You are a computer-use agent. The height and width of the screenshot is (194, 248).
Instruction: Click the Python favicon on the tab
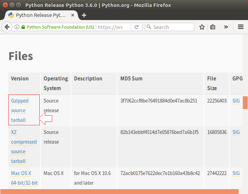[11, 15]
